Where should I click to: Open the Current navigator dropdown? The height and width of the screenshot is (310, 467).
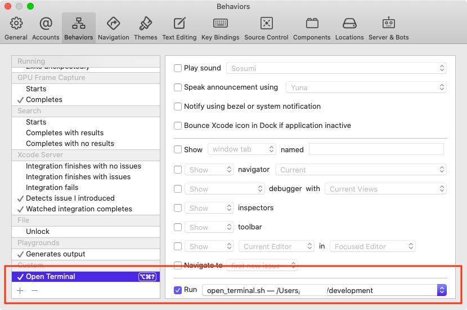point(361,170)
